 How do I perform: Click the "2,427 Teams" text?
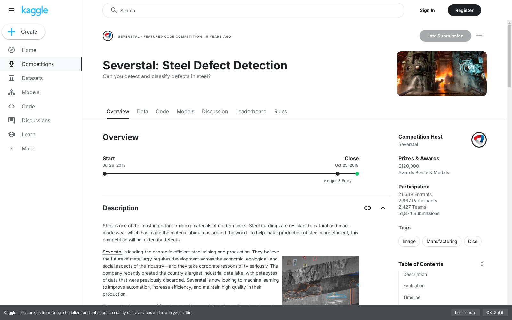pyautogui.click(x=412, y=207)
